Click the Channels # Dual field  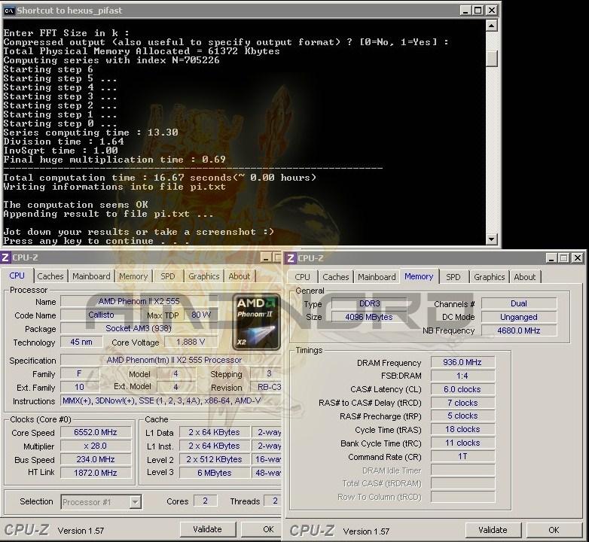519,303
